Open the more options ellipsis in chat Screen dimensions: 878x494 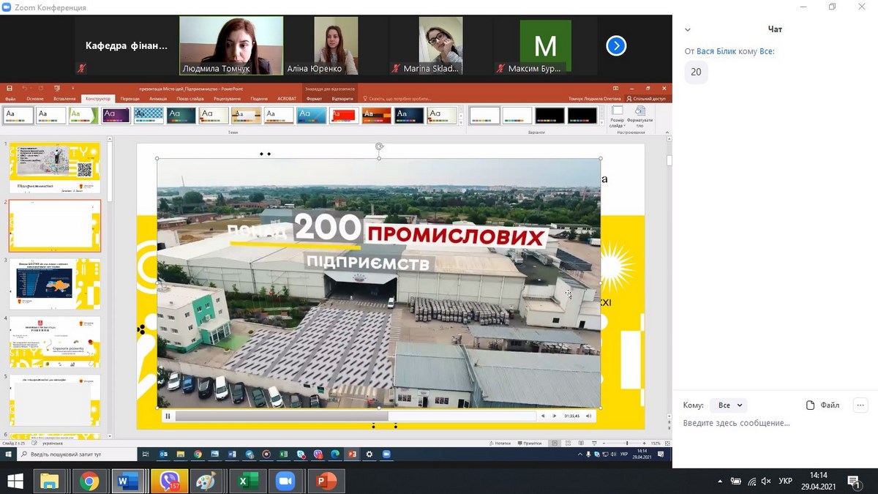point(860,405)
